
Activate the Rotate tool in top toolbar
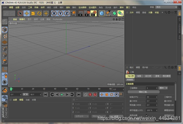tap(39, 13)
